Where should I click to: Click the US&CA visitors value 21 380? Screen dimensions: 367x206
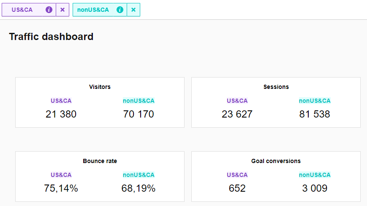[x=61, y=114]
